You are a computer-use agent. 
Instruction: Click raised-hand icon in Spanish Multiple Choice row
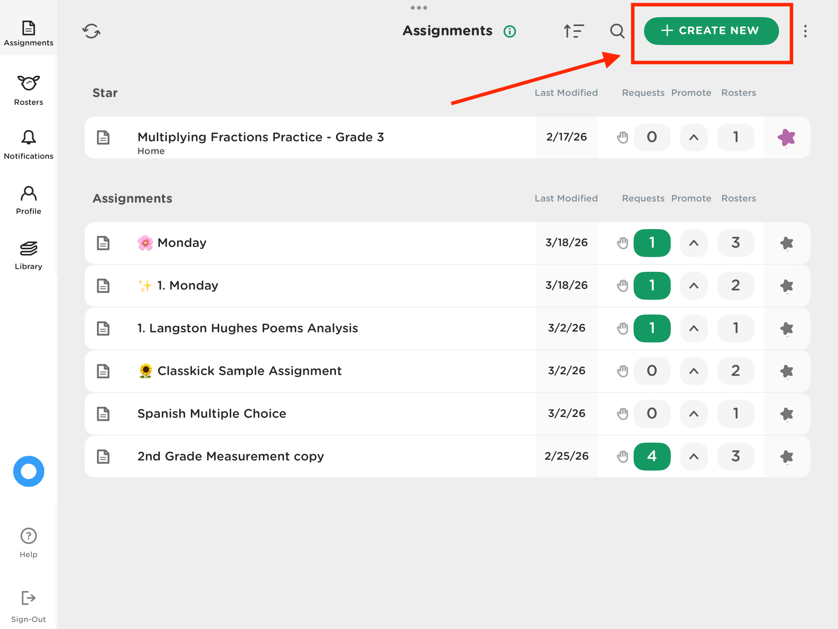tap(622, 414)
